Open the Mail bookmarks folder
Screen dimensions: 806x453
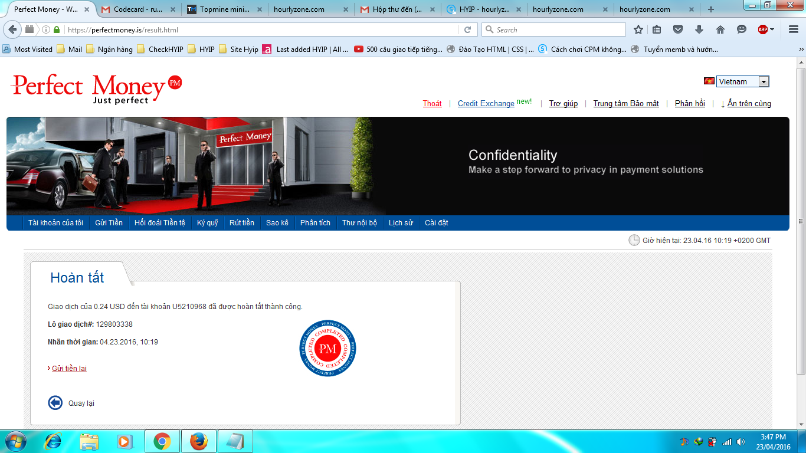[70, 50]
